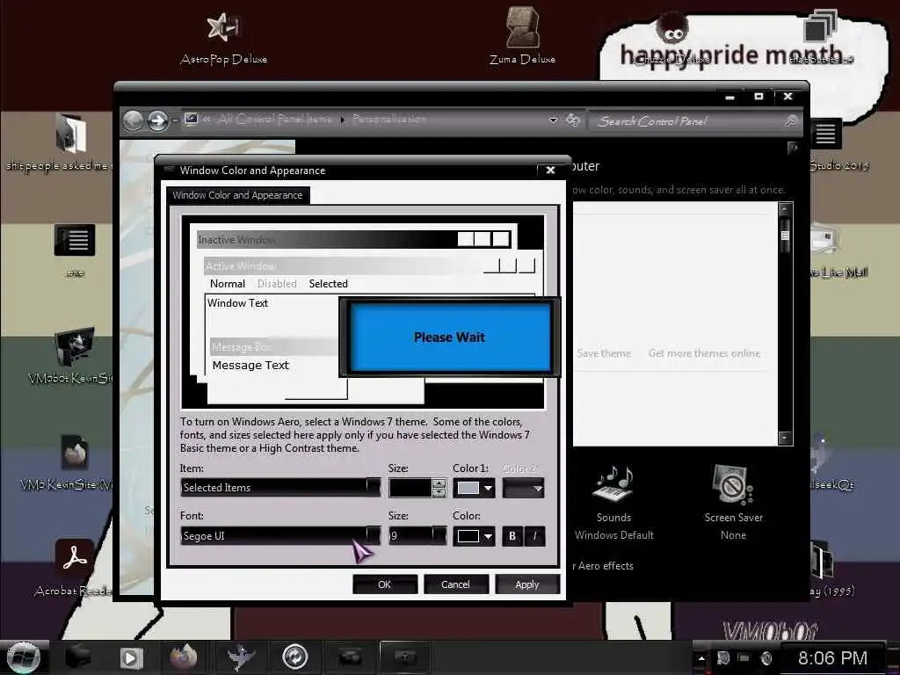900x675 pixels.
Task: Open the bird icon app on taskbar
Action: click(x=241, y=657)
